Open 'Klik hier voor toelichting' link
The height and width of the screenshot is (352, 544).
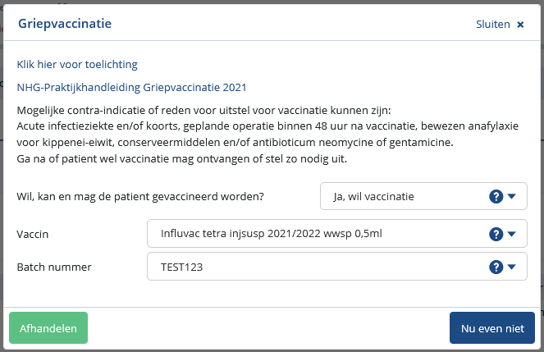pyautogui.click(x=77, y=64)
